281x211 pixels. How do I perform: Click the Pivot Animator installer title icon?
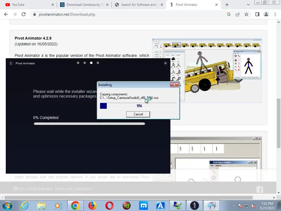(x=11, y=63)
